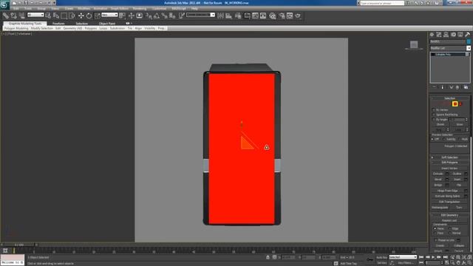The height and width of the screenshot is (266, 473).
Task: Open the Create command panel tab
Action: point(432,35)
